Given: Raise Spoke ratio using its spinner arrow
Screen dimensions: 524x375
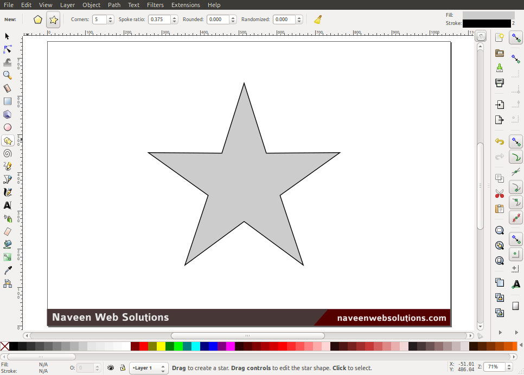Looking at the screenshot, I should tap(173, 17).
